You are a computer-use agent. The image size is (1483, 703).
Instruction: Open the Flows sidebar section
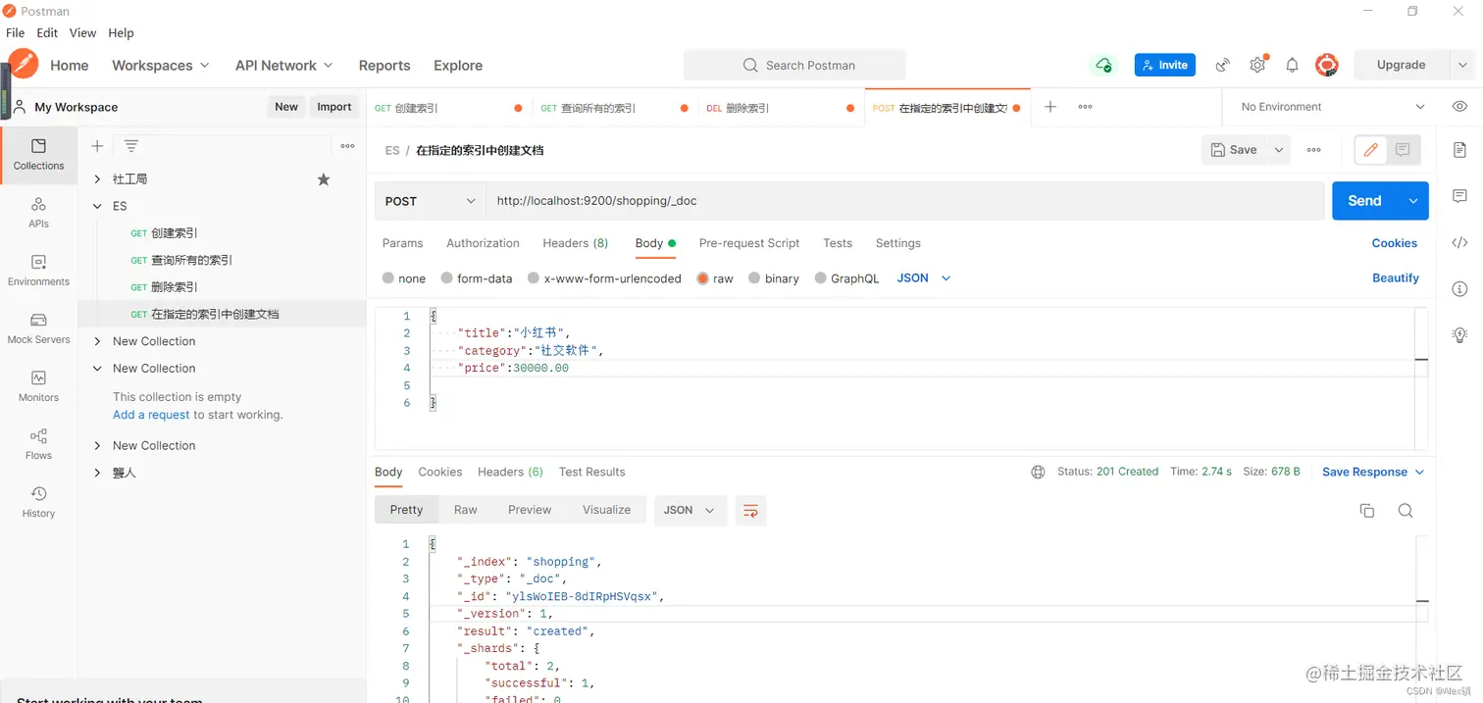[x=38, y=443]
